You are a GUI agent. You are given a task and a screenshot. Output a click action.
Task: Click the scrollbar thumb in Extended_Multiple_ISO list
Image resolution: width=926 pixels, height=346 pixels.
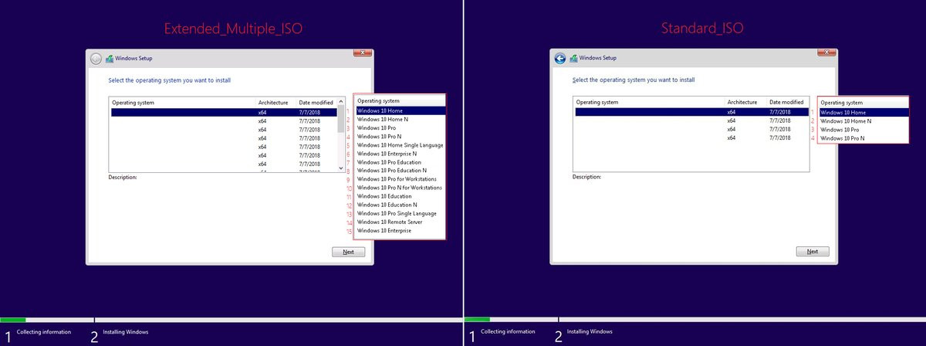point(341,120)
